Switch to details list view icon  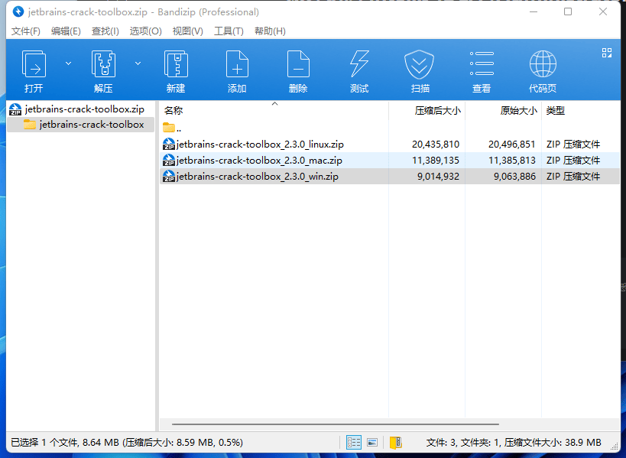(354, 443)
